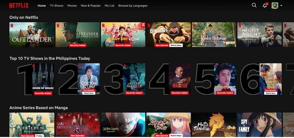Viewport: 294px width, 138px height.
Task: Click the Netflix logo
Action: pyautogui.click(x=19, y=5)
